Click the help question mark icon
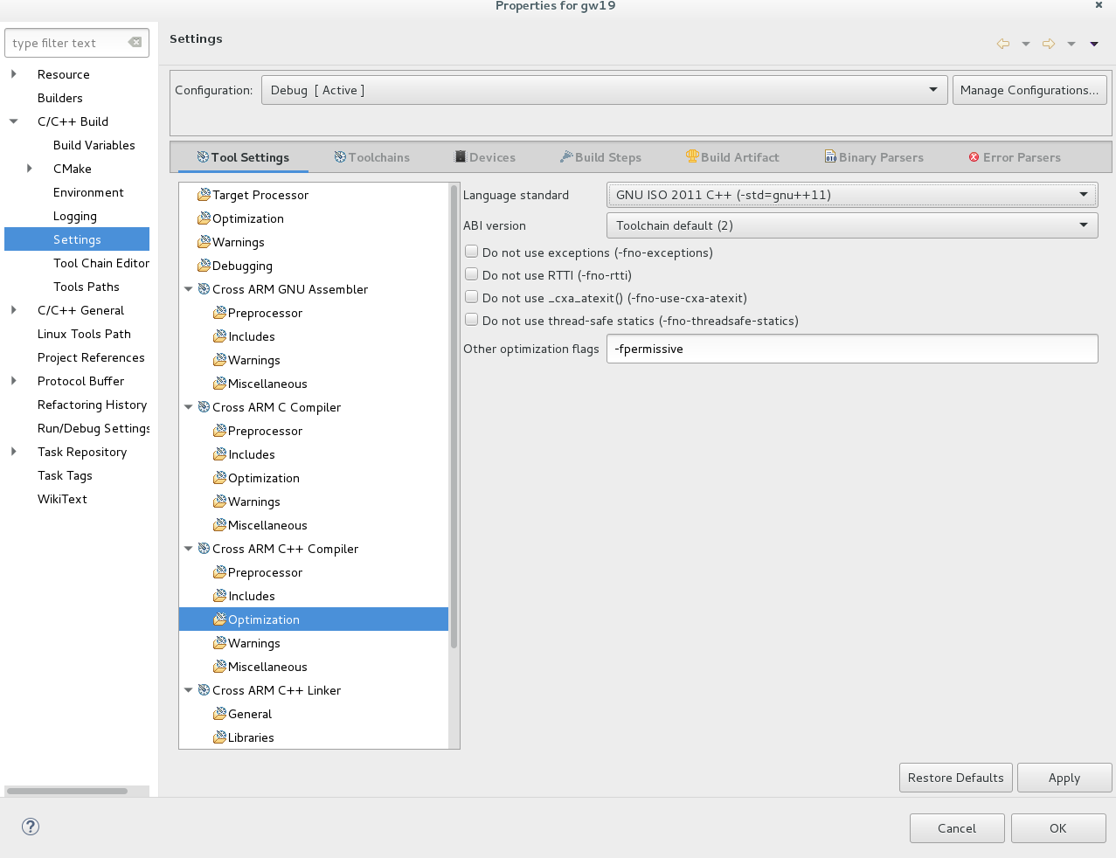Image resolution: width=1116 pixels, height=858 pixels. point(31,827)
